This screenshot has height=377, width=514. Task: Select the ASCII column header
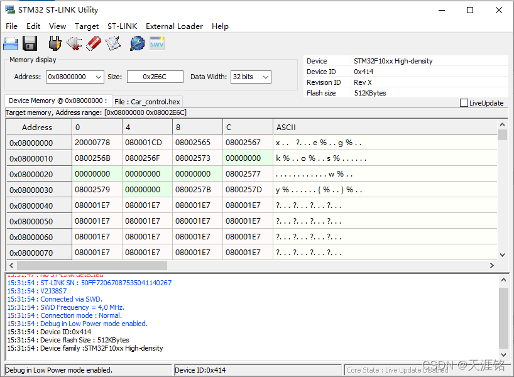point(385,127)
